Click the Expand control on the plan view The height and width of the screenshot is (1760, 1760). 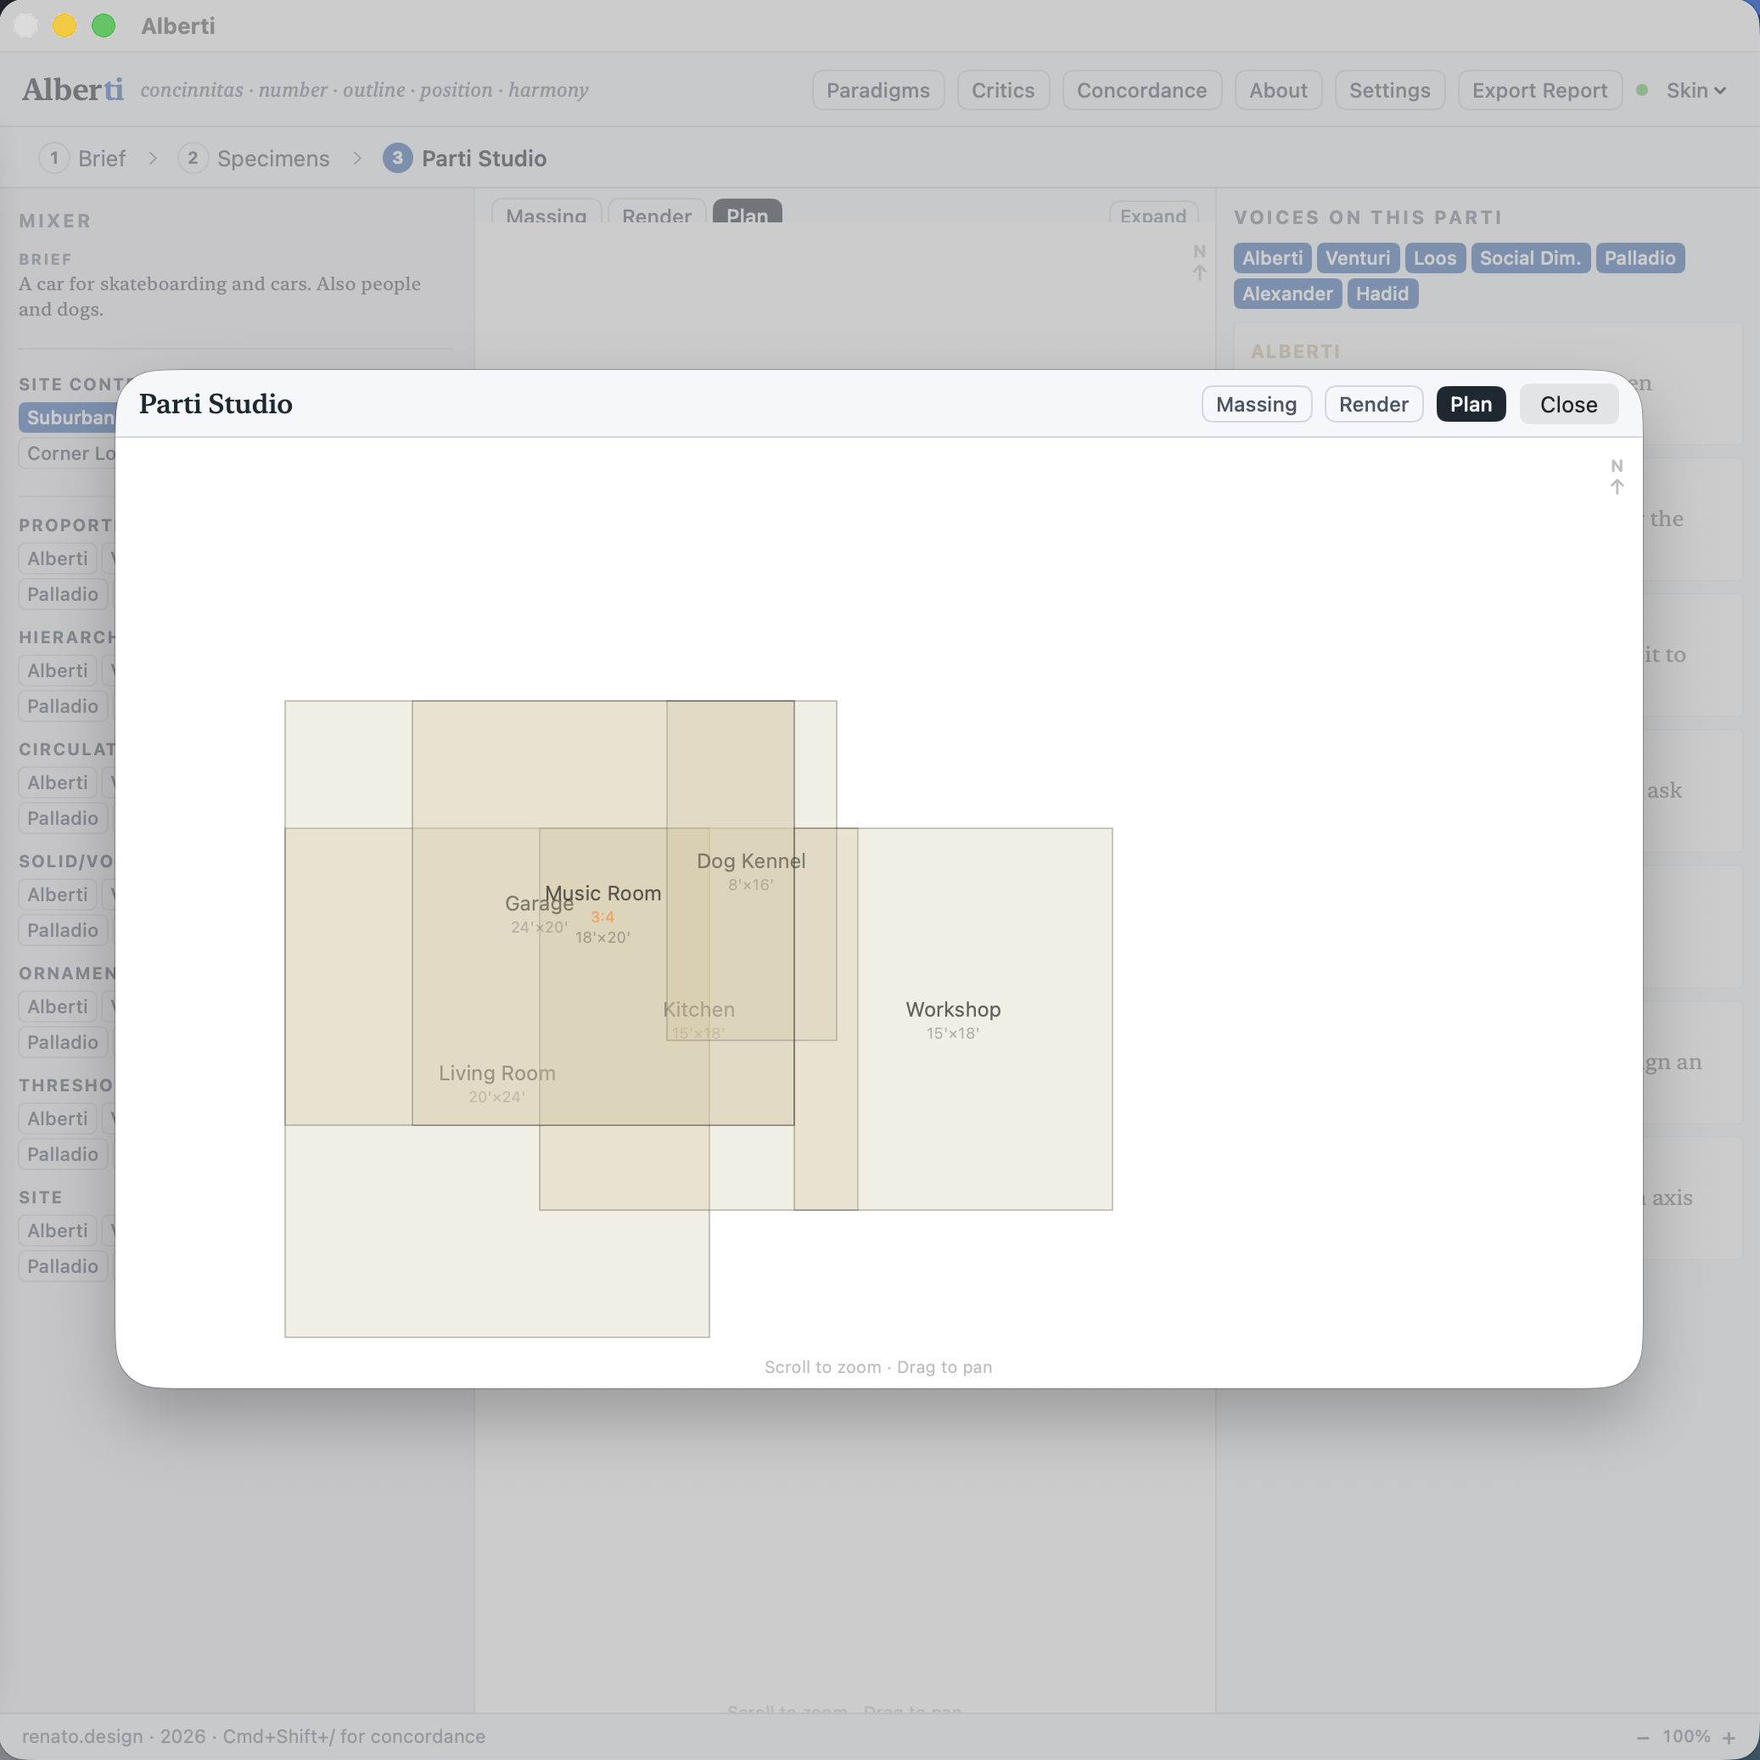[x=1153, y=216]
